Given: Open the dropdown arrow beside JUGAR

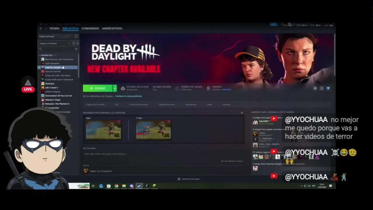Looking at the screenshot, I should point(115,88).
